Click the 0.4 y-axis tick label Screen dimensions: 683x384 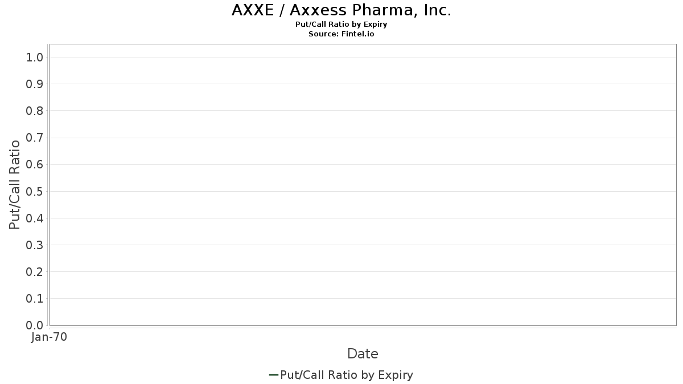point(35,218)
